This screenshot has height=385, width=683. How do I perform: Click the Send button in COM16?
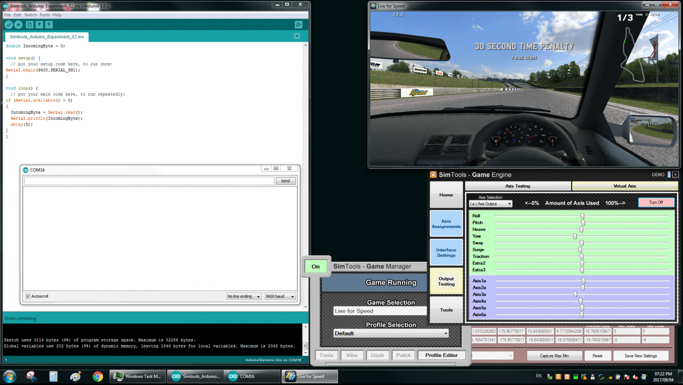click(x=286, y=181)
